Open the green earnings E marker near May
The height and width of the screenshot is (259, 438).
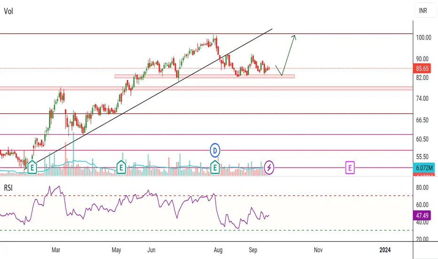(x=121, y=168)
